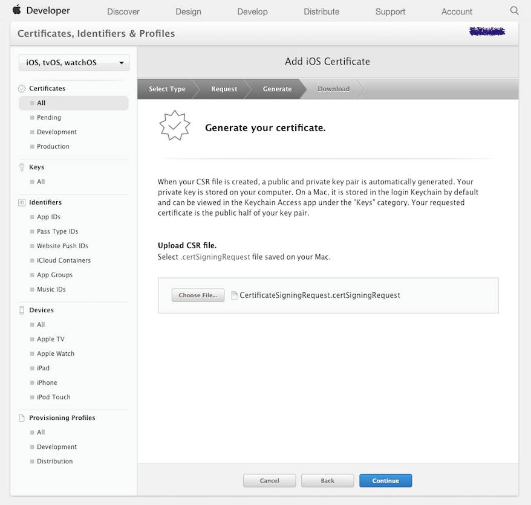Image resolution: width=531 pixels, height=505 pixels.
Task: Click the Identifiers section header
Action: click(45, 202)
